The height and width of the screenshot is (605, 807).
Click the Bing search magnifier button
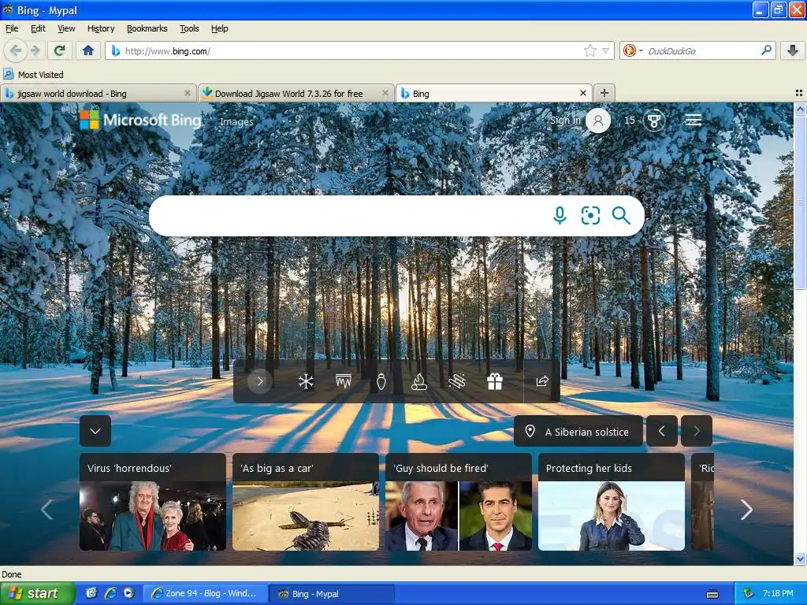click(621, 216)
